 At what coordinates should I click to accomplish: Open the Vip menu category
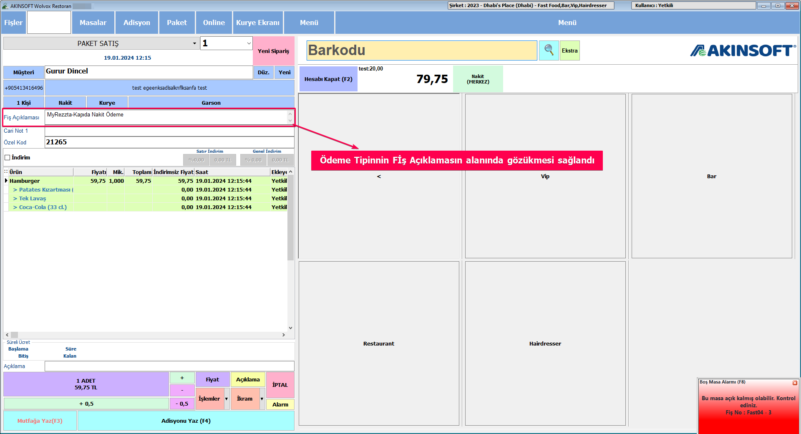point(545,176)
